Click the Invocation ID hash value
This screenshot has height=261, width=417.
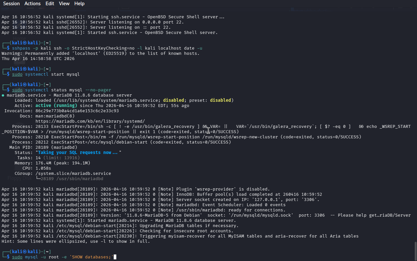pyautogui.click(x=77, y=111)
